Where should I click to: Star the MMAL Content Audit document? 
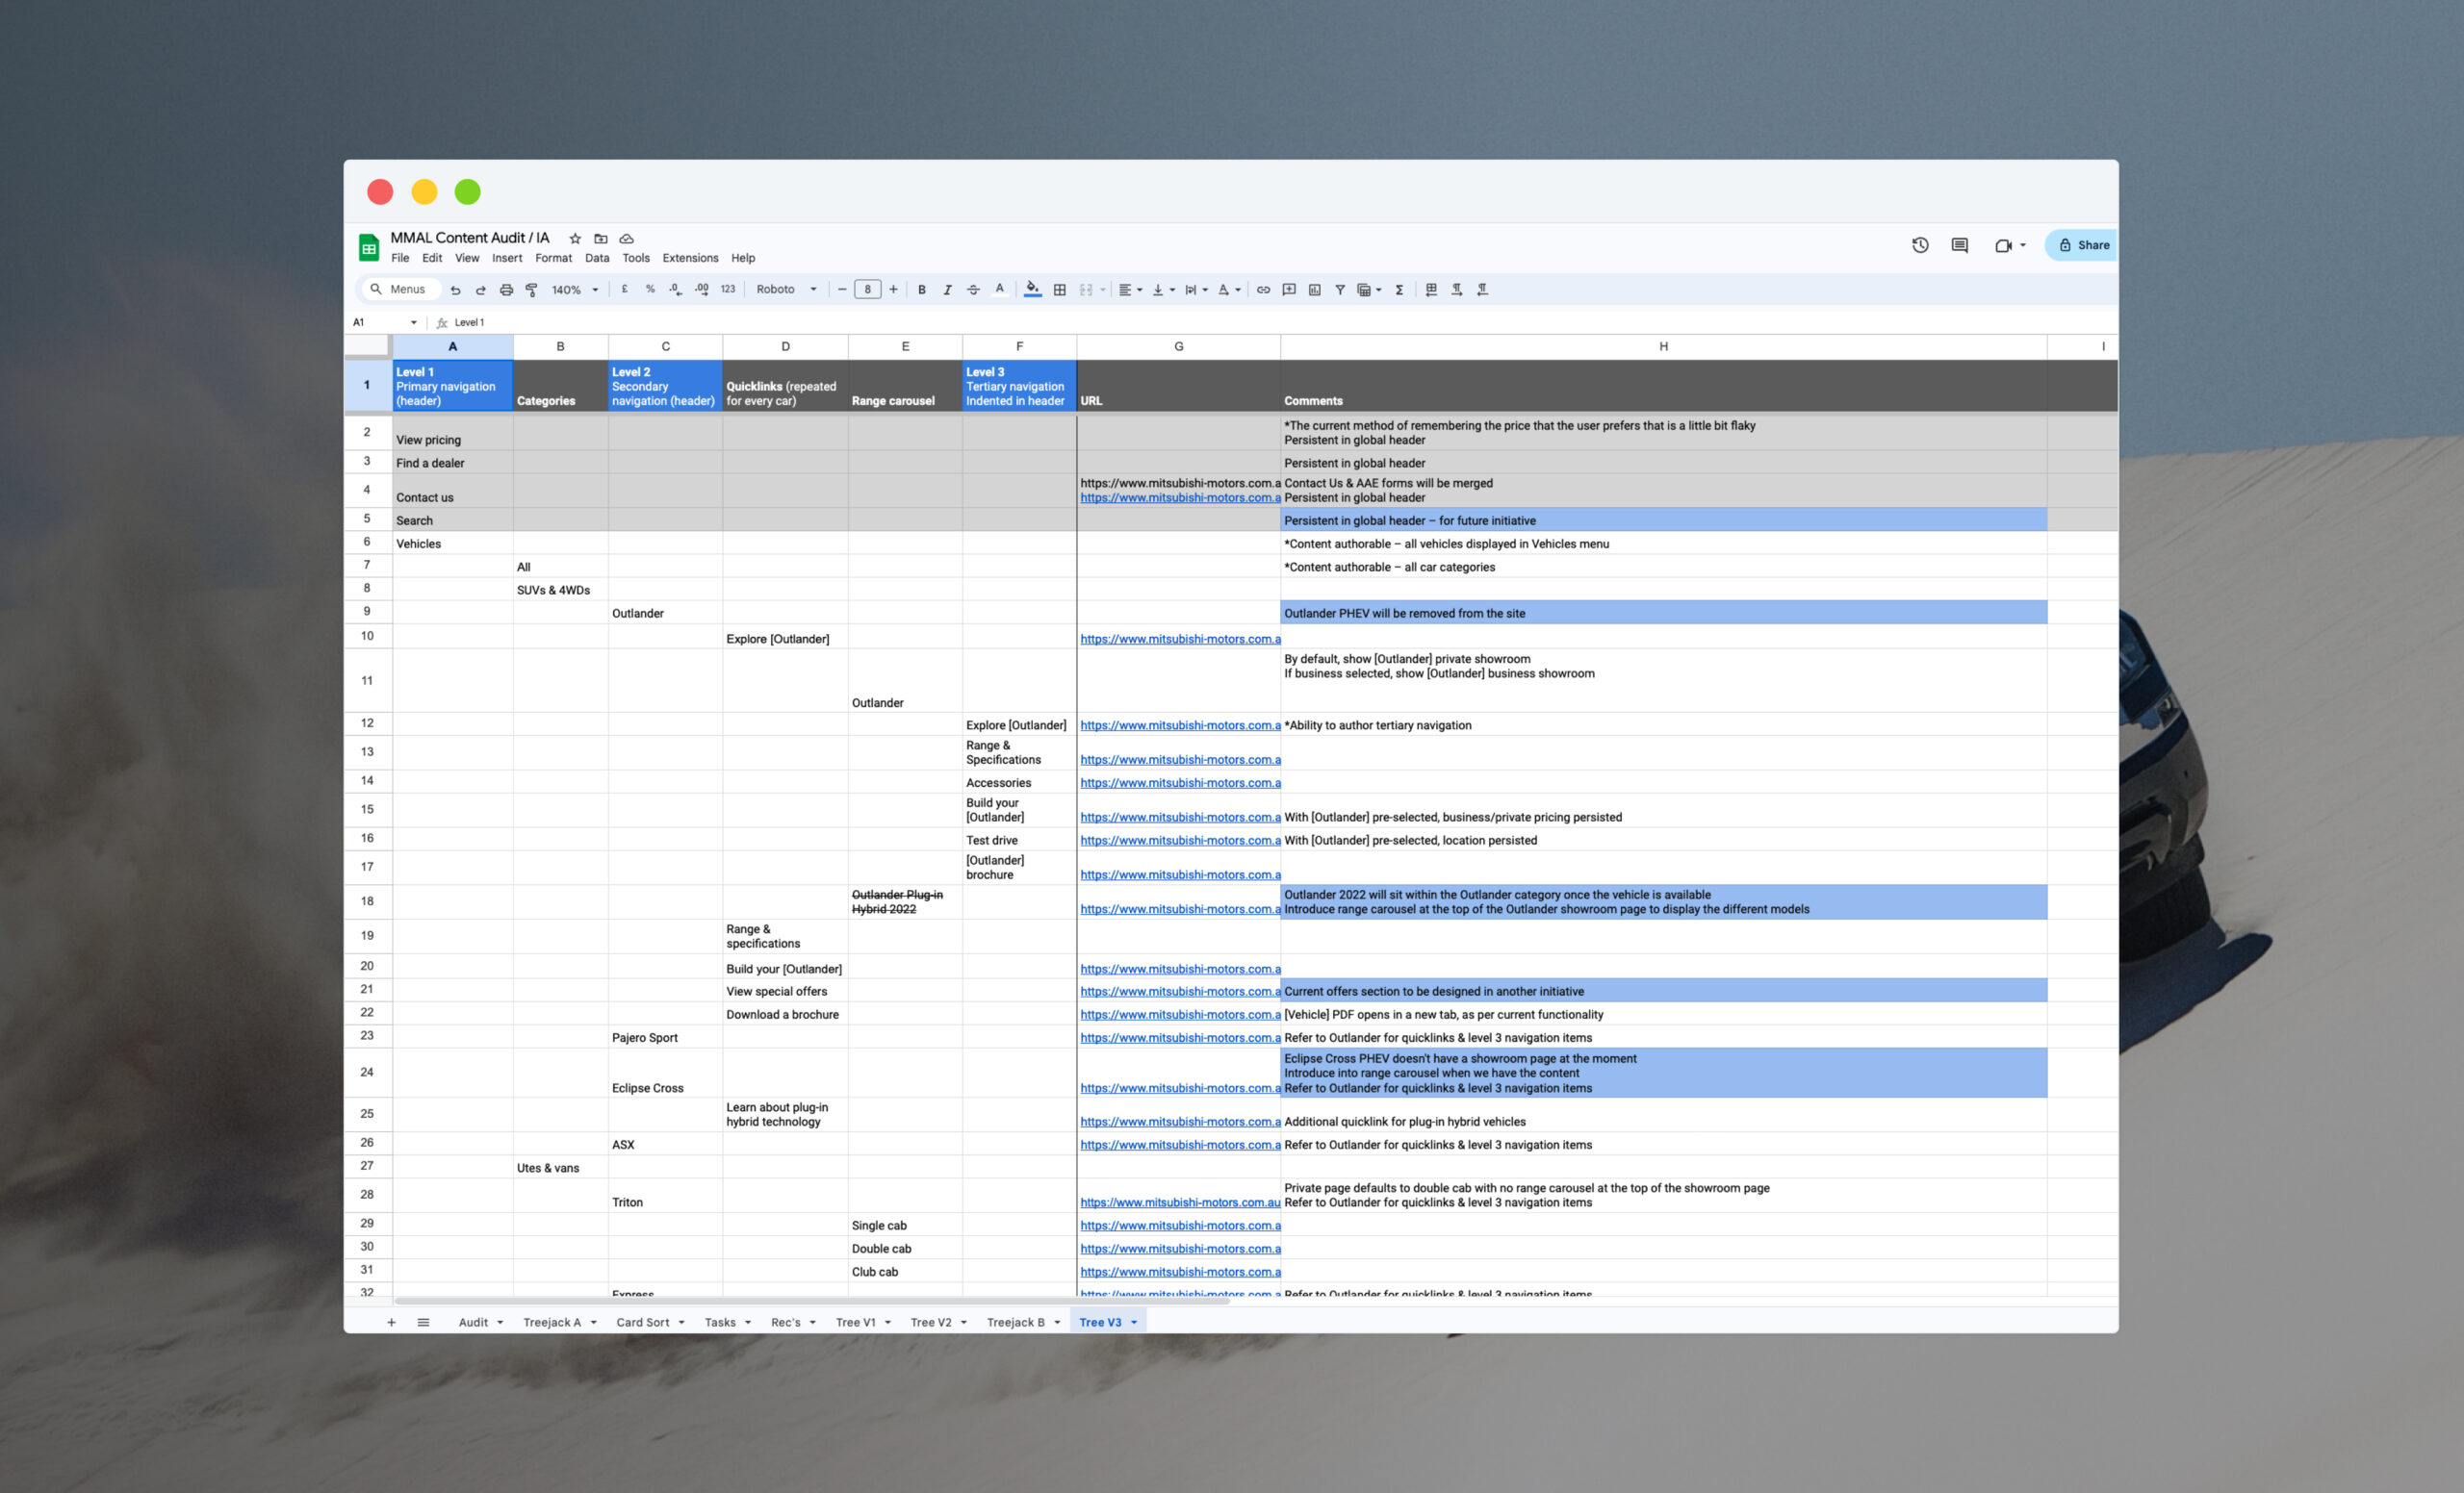pos(575,239)
